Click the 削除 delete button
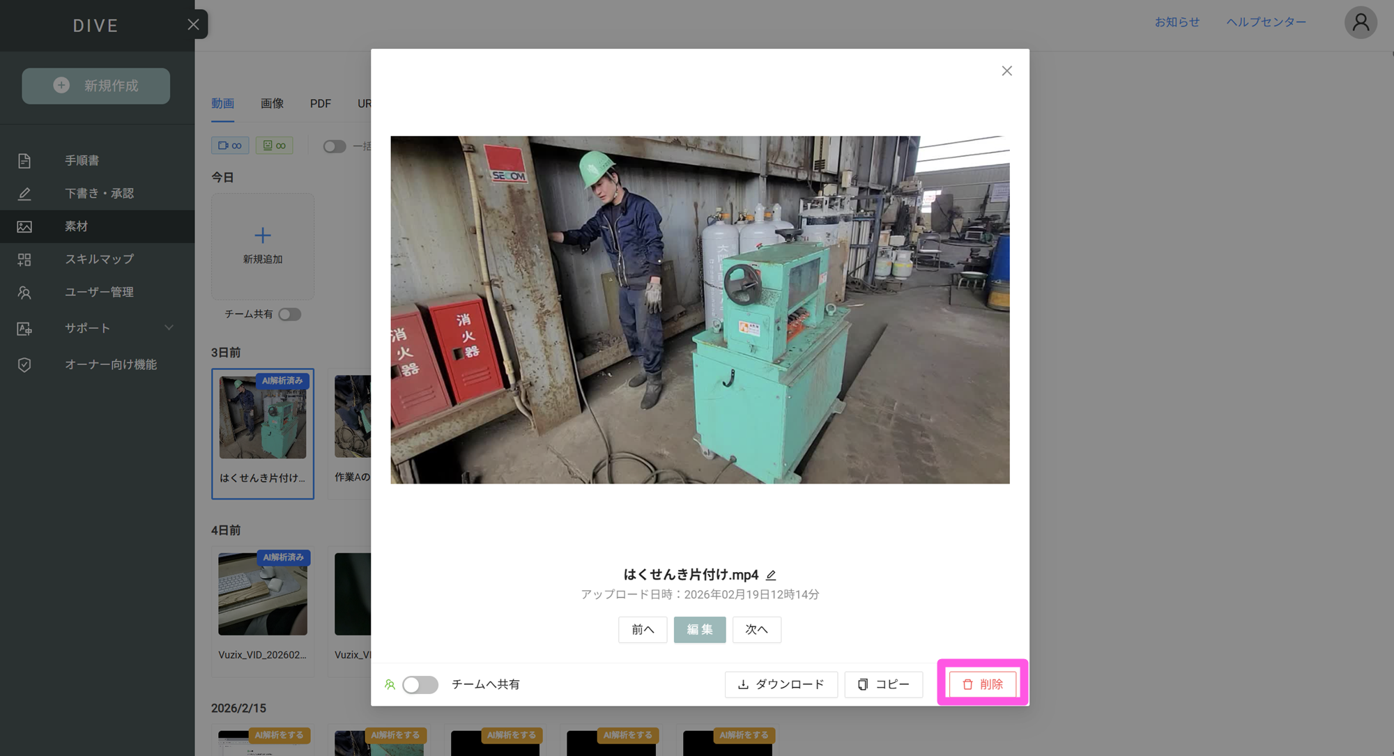Screen dimensions: 1394x756 point(982,685)
